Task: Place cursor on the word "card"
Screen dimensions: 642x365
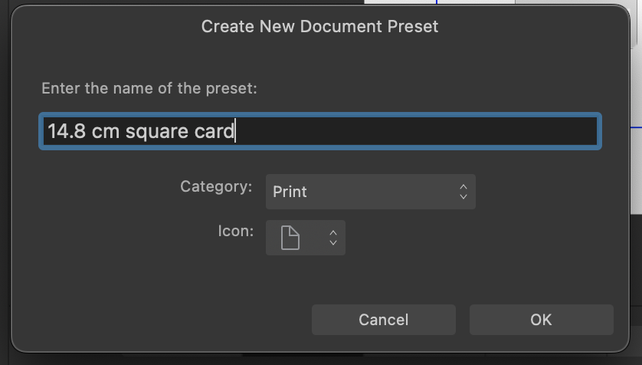Action: point(215,131)
